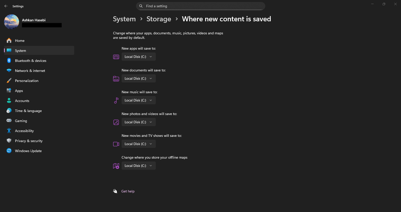Click the Accessibility figure icon
This screenshot has width=401, height=212.
coord(9,131)
